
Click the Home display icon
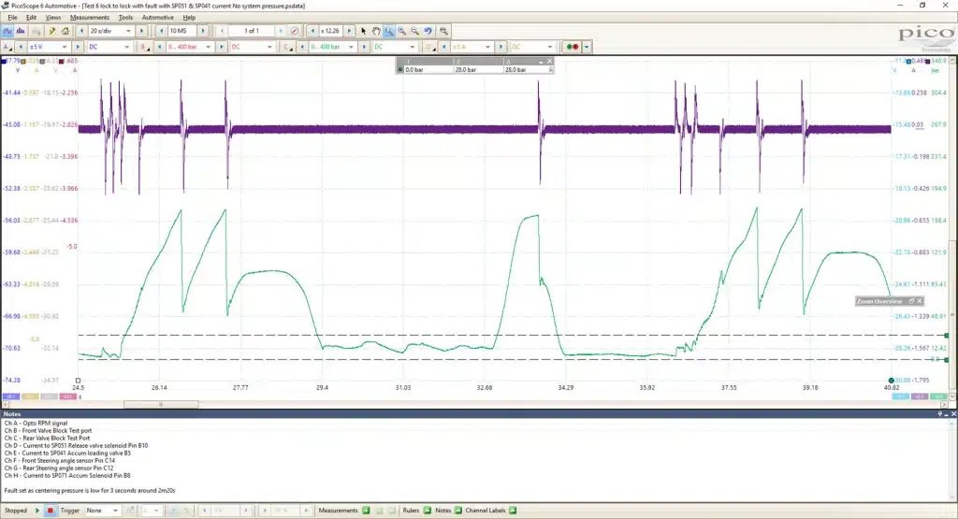65,31
